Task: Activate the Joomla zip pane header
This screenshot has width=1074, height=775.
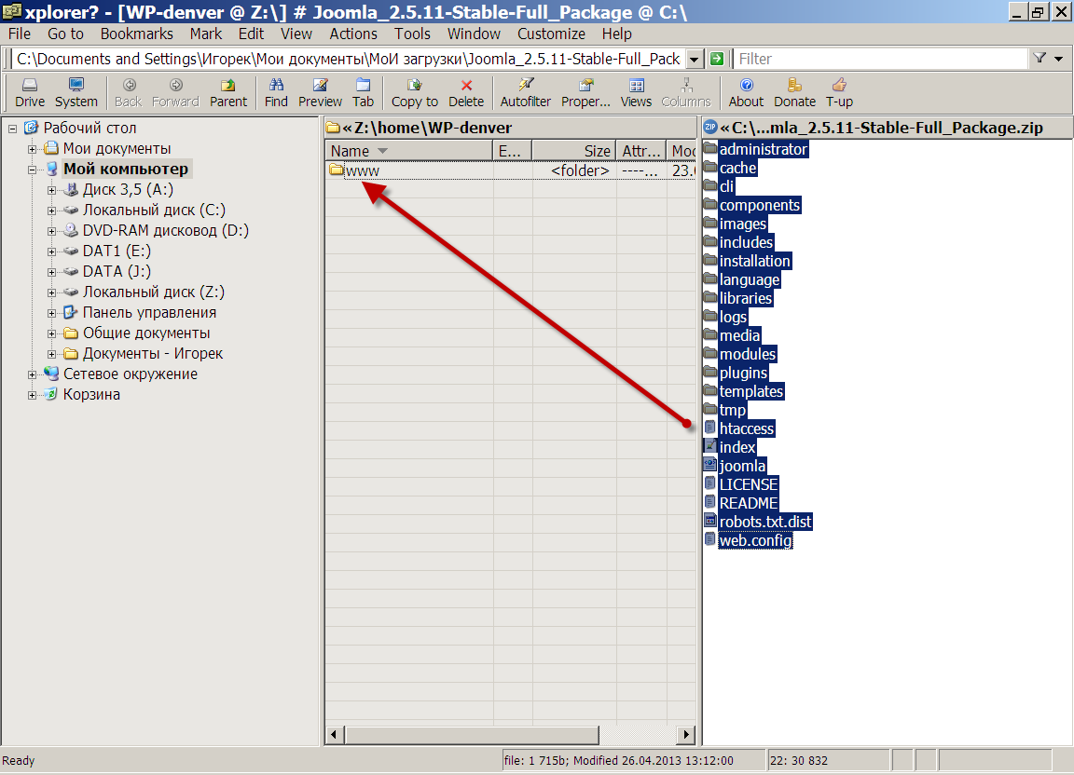Action: click(887, 128)
